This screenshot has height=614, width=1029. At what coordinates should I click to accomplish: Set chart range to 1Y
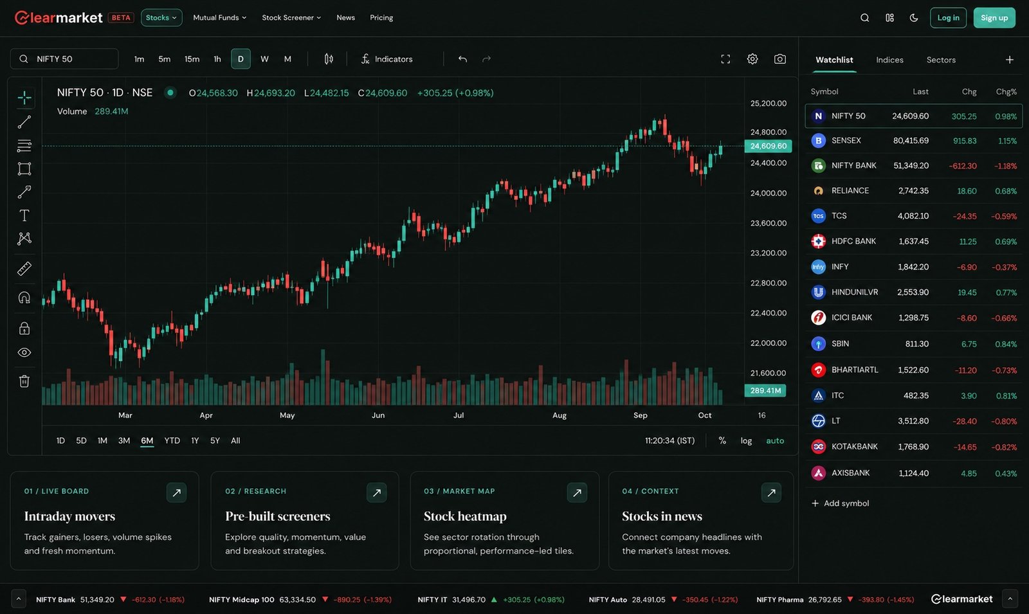195,441
